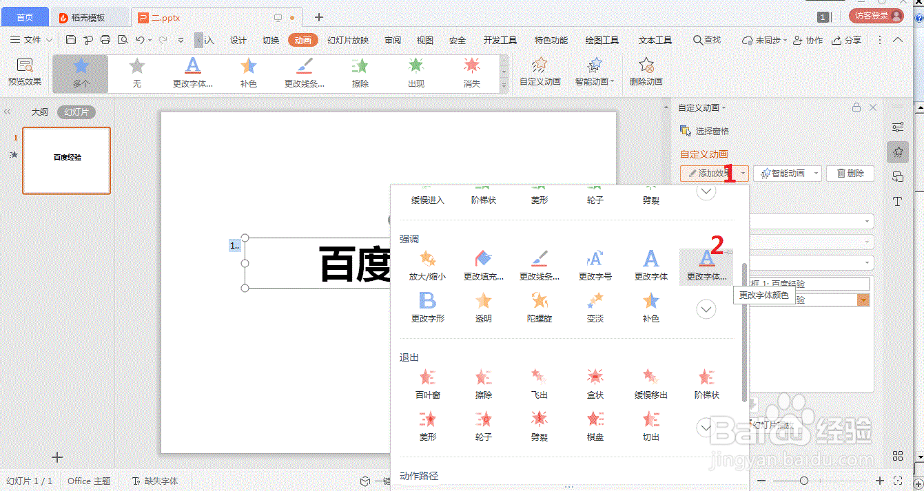Choose the 消失 (disappear) preset in the ribbon
The image size is (924, 491).
[472, 74]
